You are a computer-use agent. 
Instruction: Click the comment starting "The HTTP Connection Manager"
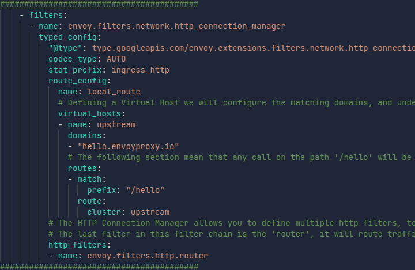(231, 223)
